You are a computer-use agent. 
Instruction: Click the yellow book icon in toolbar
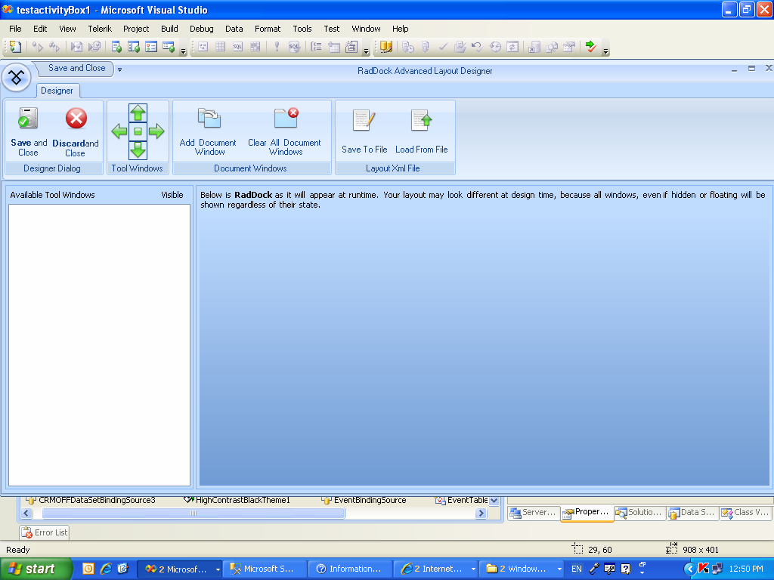coord(386,47)
